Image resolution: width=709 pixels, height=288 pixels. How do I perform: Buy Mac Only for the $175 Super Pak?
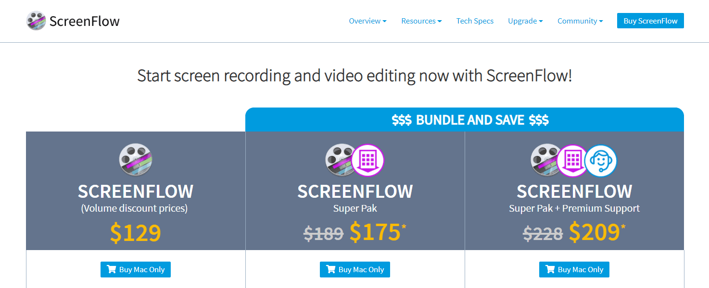[355, 269]
